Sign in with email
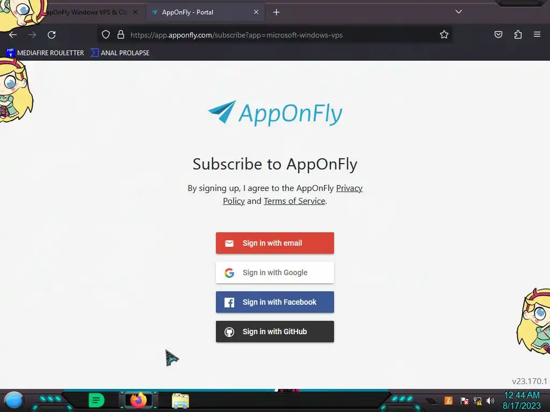 coord(274,243)
